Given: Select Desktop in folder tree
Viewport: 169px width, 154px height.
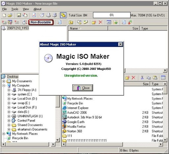Looking at the screenshot, I should (13, 77).
